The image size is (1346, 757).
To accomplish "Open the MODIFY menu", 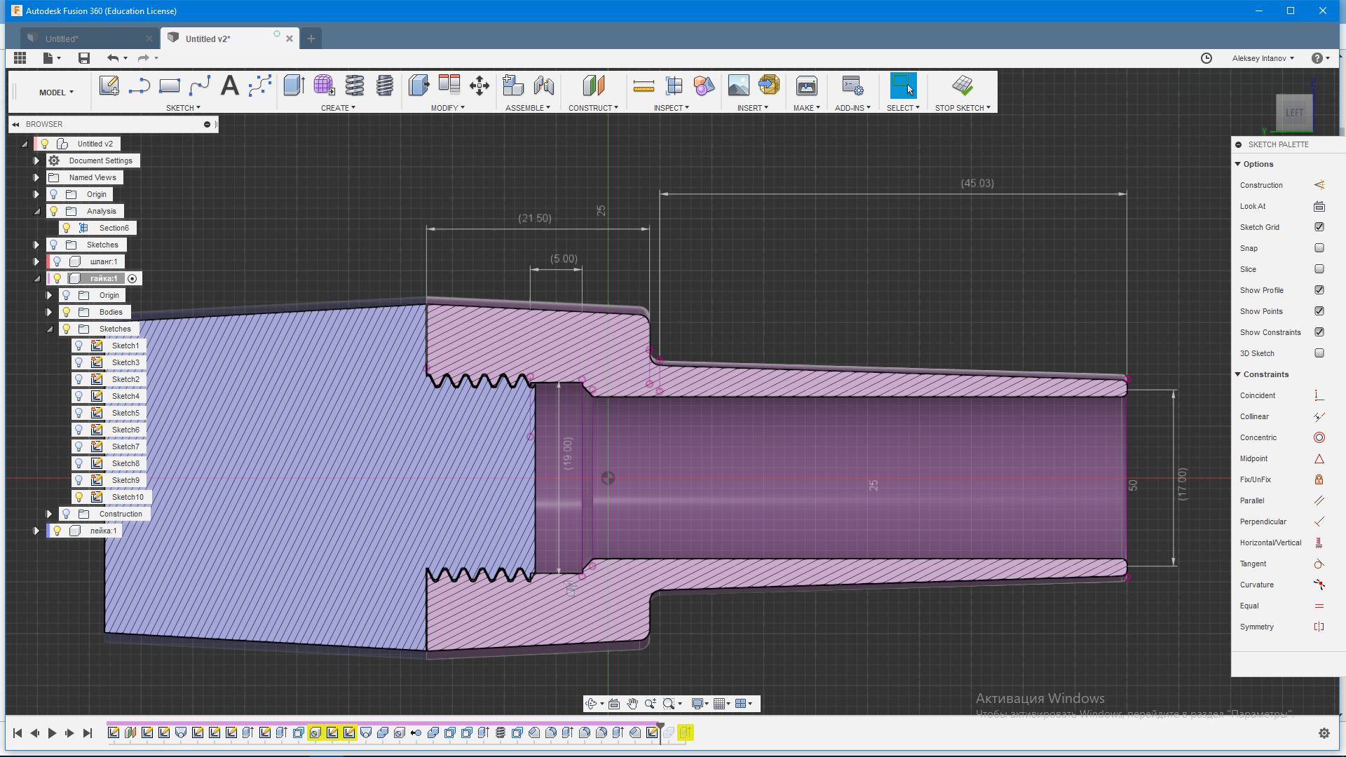I will pos(447,108).
